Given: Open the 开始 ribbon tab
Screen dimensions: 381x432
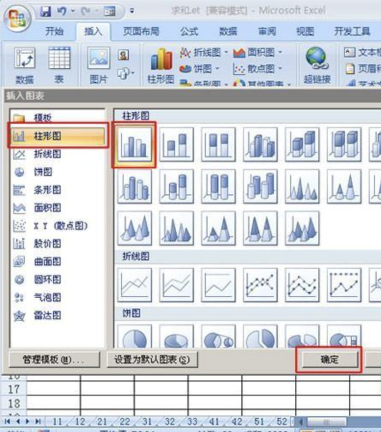Looking at the screenshot, I should click(x=54, y=31).
